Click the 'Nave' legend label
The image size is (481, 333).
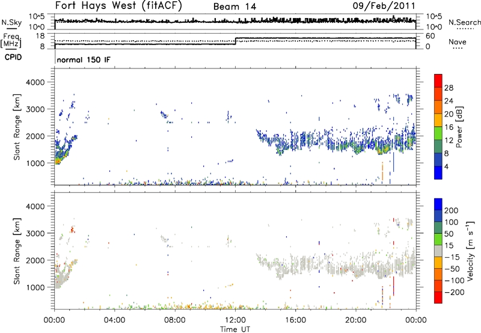458,41
